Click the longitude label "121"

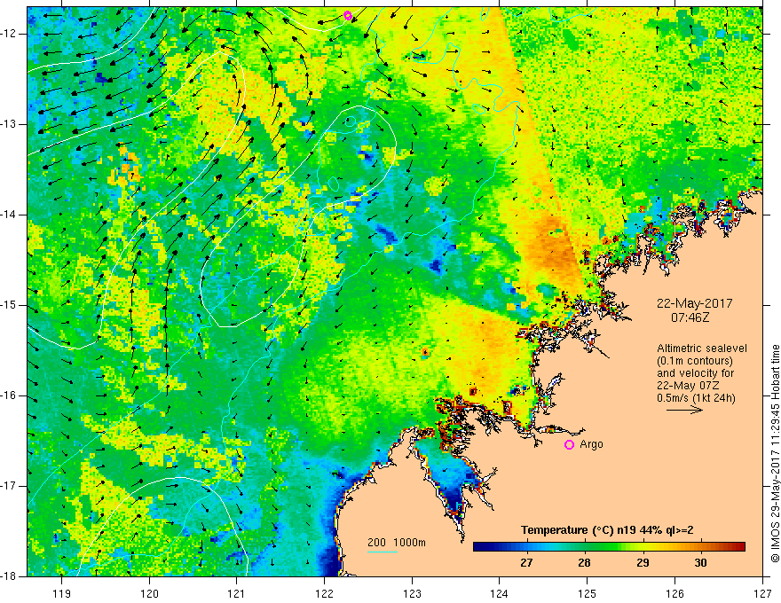coord(237,593)
